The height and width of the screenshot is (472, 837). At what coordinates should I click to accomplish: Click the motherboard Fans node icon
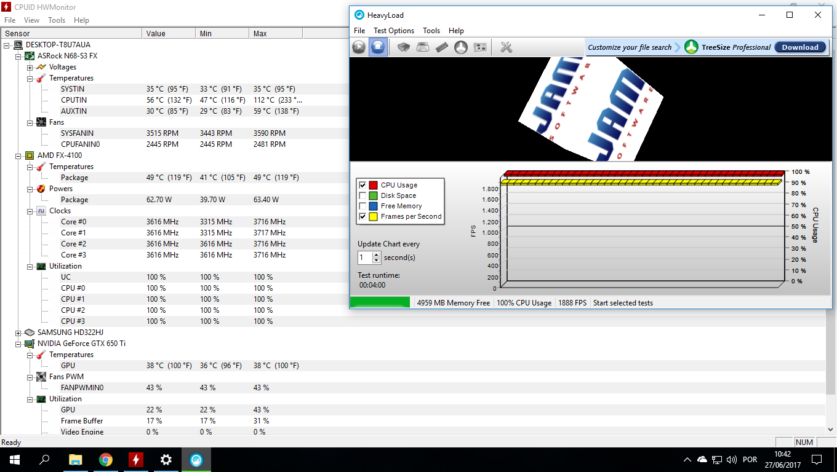(41, 122)
